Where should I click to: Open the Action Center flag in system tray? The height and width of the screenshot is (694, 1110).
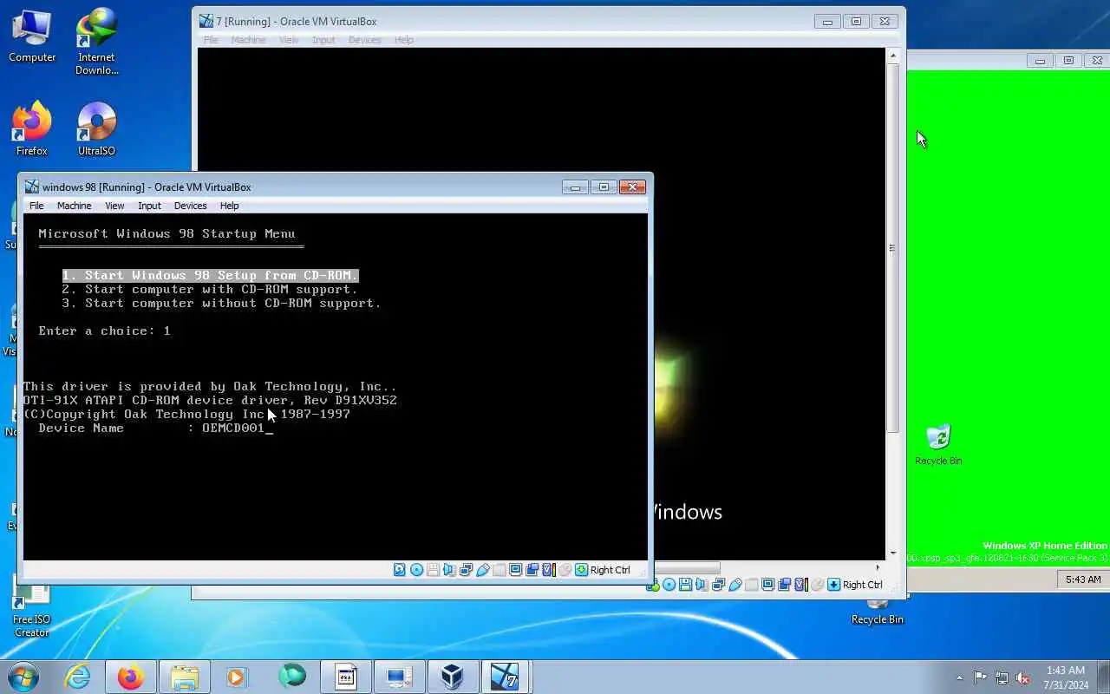coord(981,678)
